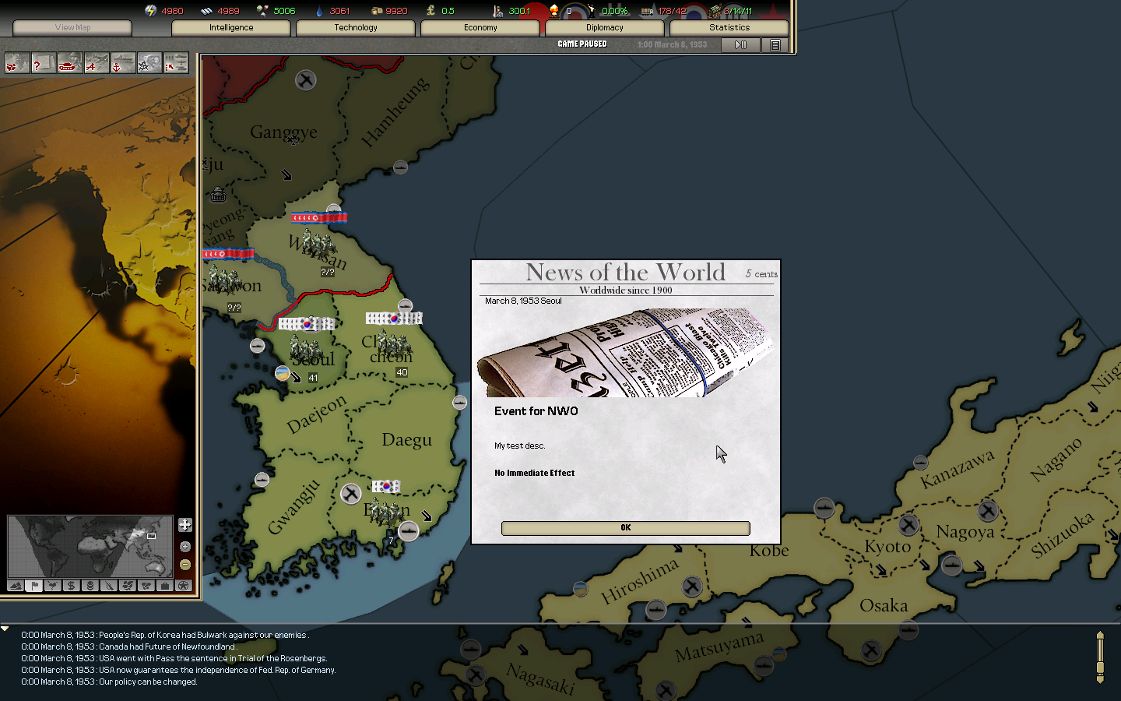Click the oil droplet resource icon
The image size is (1121, 701).
click(319, 11)
